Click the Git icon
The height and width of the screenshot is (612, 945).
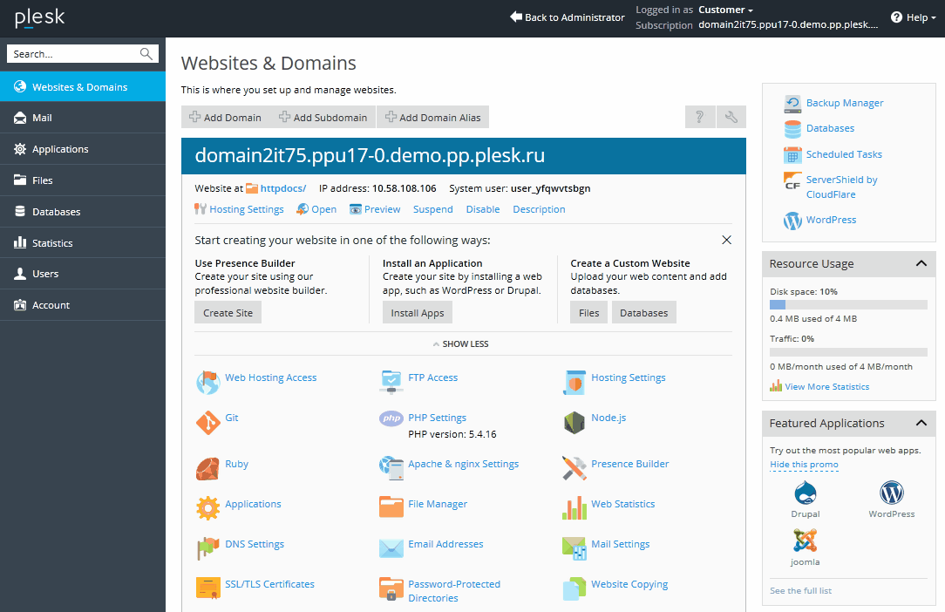point(208,423)
